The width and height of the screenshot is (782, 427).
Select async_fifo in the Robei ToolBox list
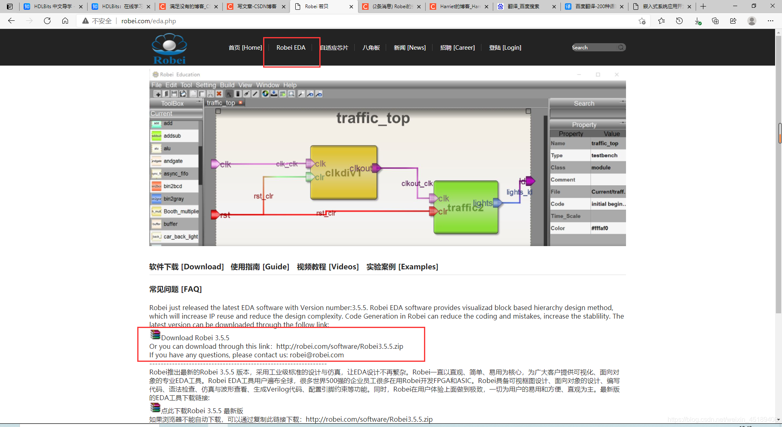(174, 174)
